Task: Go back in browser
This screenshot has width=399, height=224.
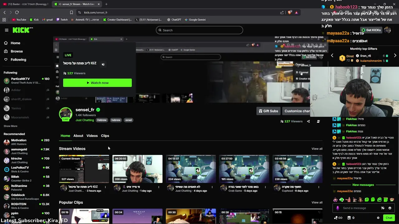Action: click(4, 12)
